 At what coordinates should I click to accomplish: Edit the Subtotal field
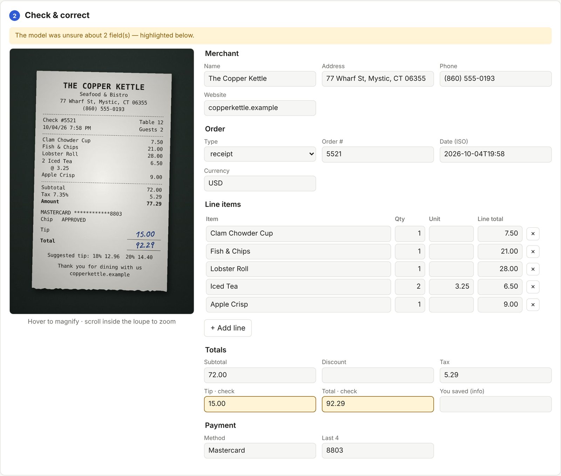260,375
